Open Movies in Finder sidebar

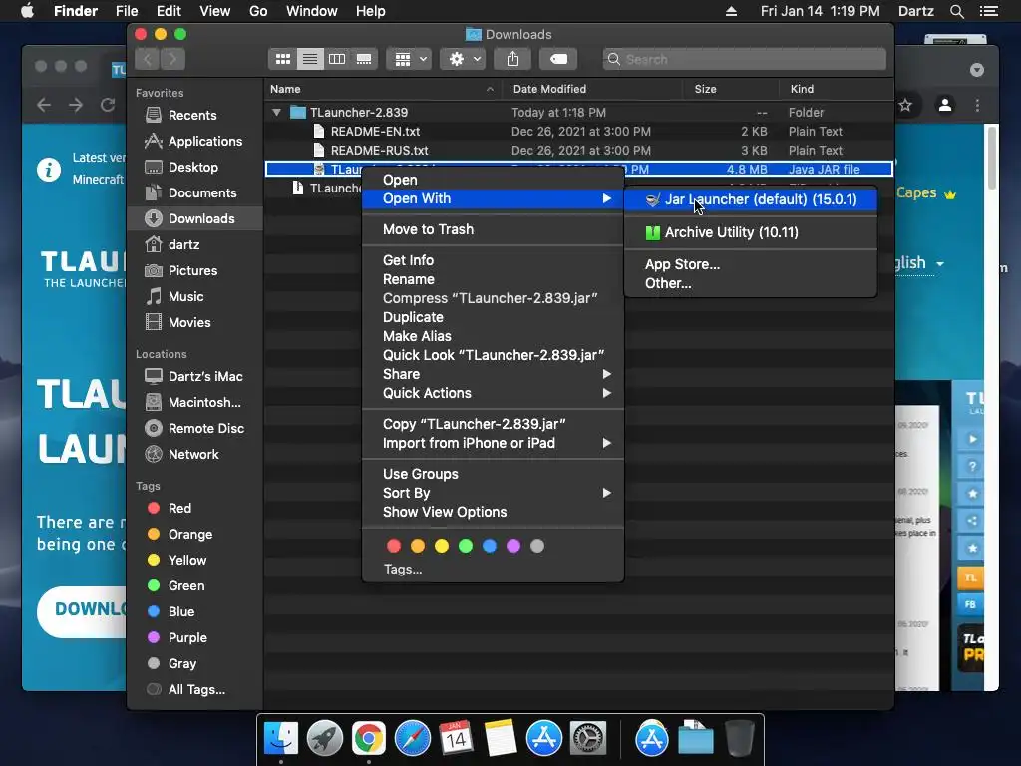[195, 323]
